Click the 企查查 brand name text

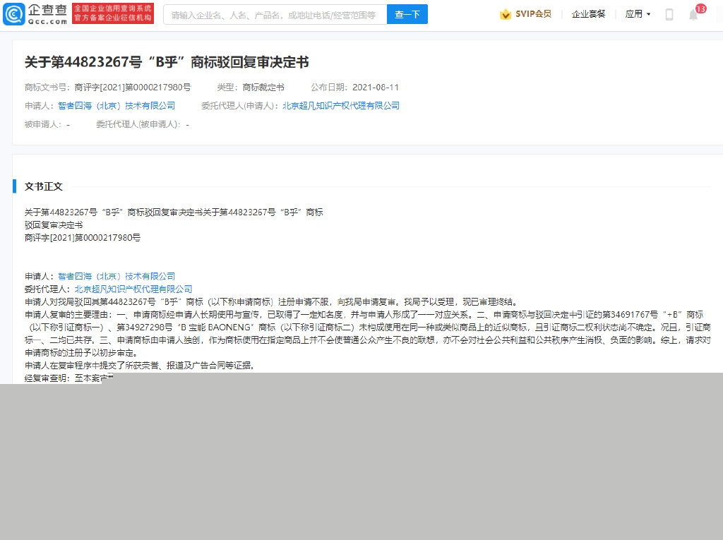pyautogui.click(x=47, y=10)
